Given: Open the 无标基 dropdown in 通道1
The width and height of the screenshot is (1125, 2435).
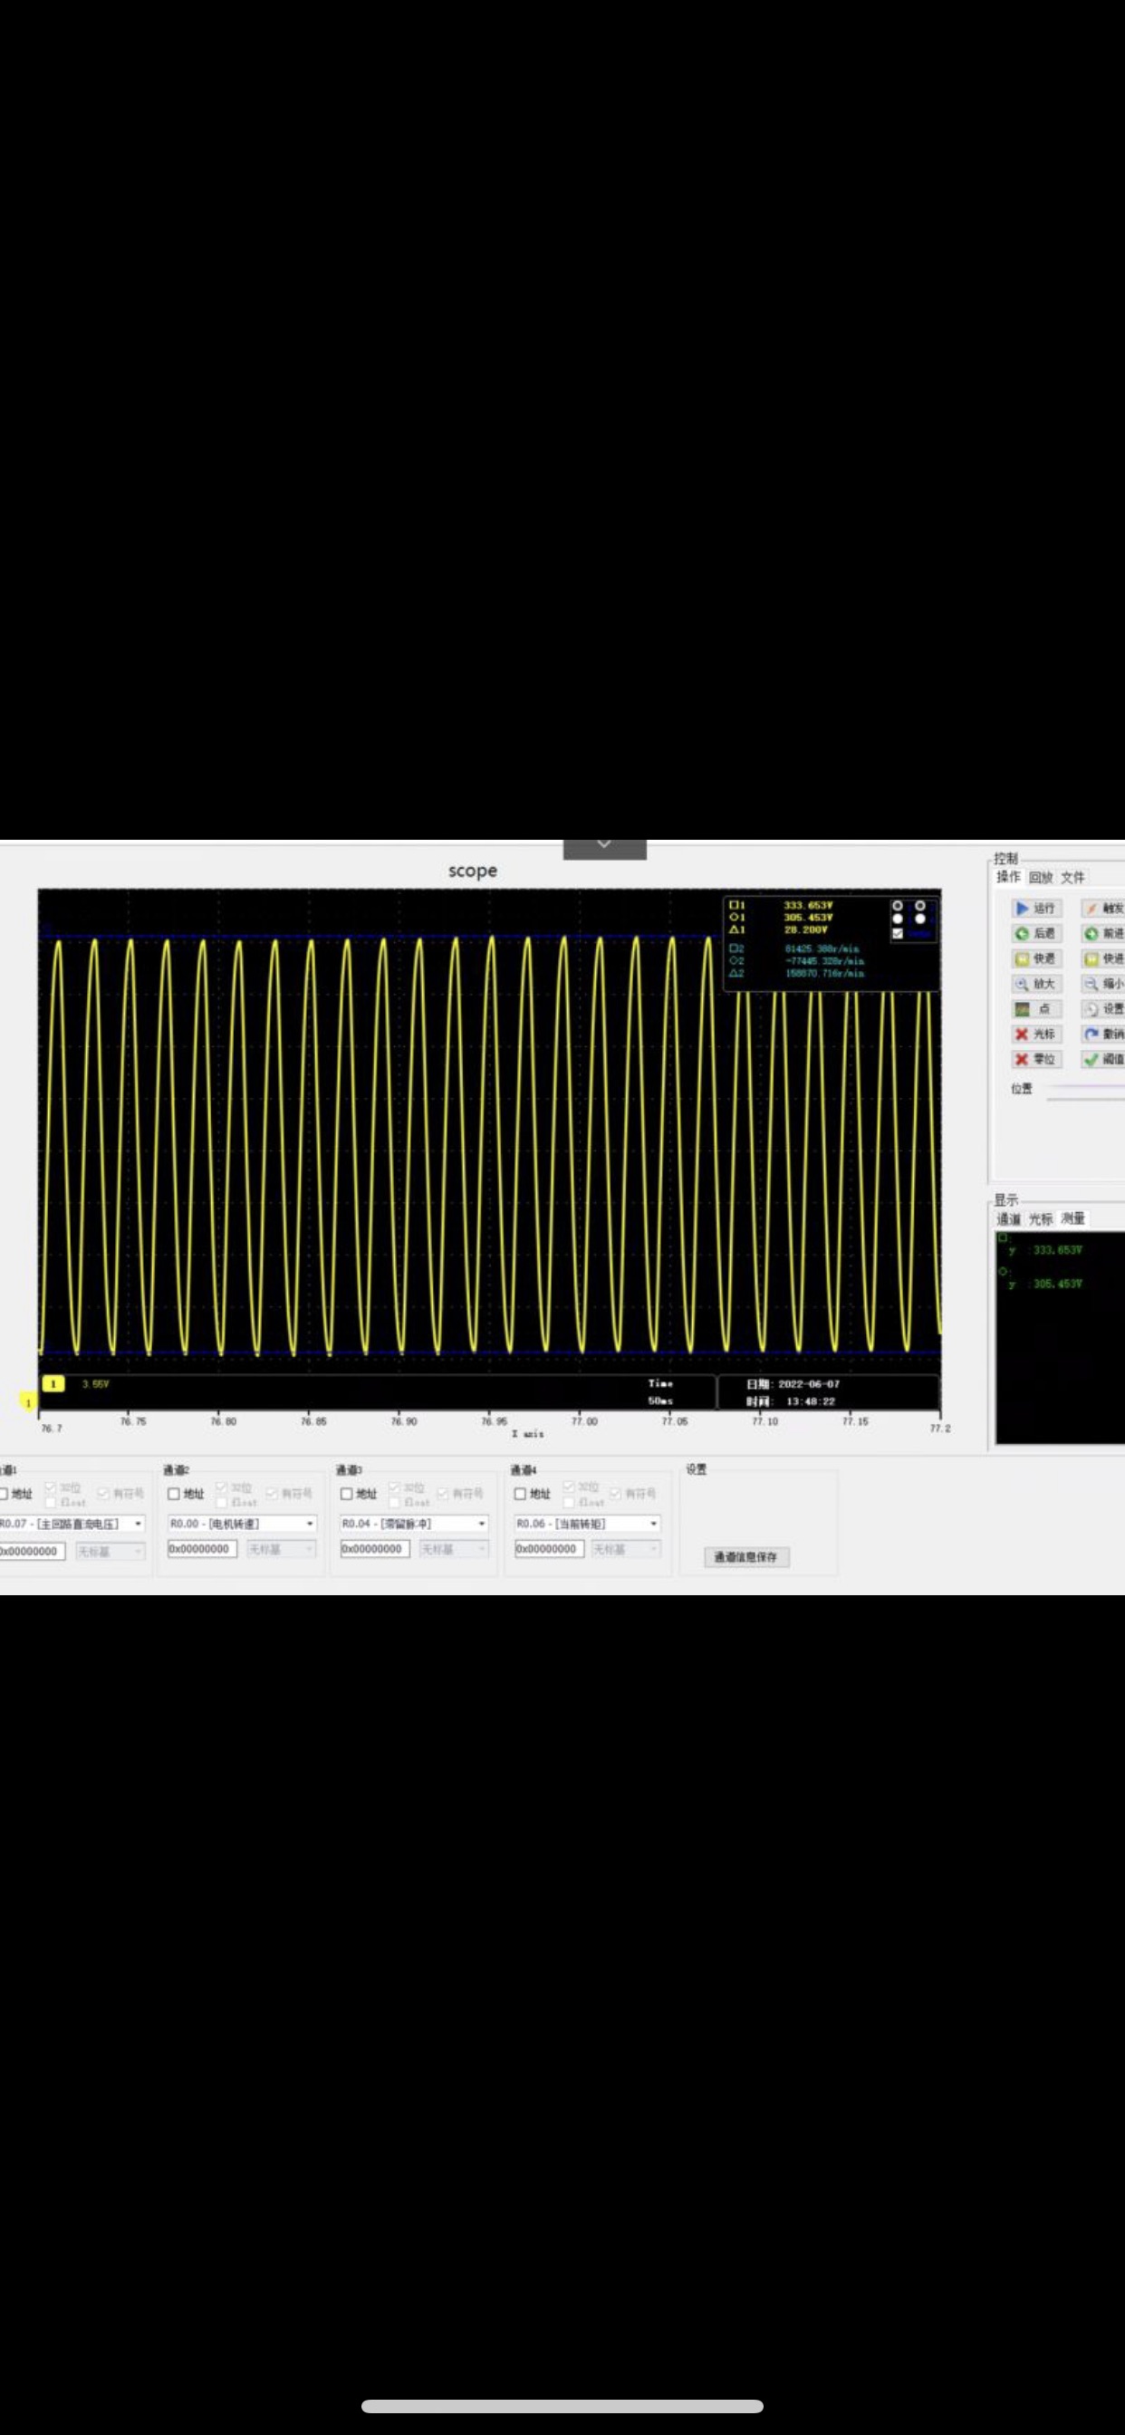Looking at the screenshot, I should click(110, 1551).
